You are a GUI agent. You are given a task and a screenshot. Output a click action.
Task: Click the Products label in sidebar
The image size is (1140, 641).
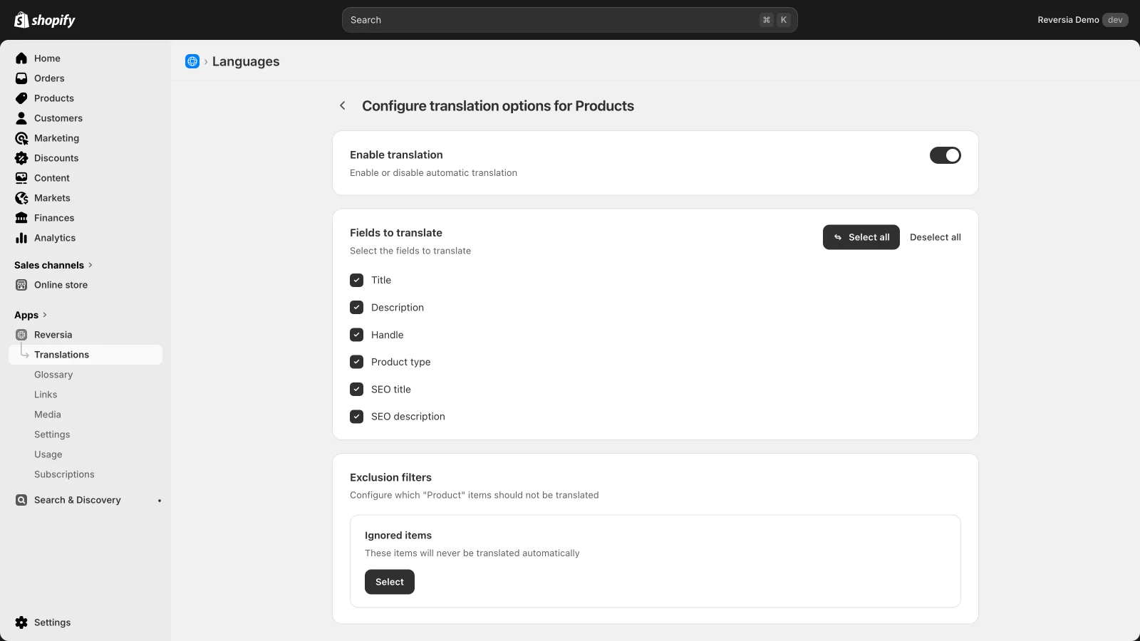[x=54, y=98]
